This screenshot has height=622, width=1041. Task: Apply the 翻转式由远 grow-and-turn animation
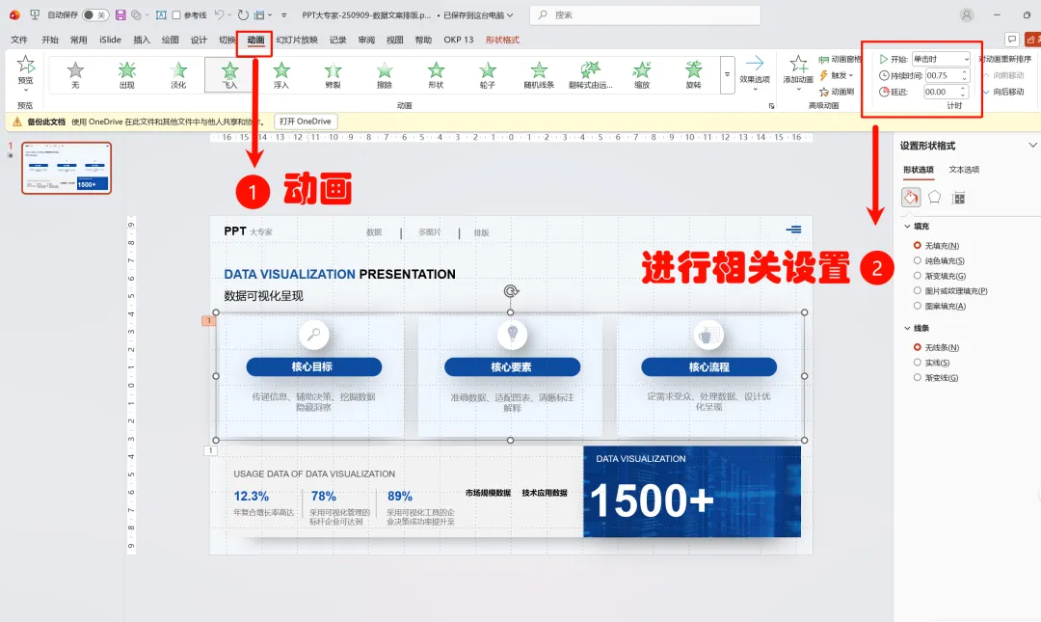[x=590, y=74]
